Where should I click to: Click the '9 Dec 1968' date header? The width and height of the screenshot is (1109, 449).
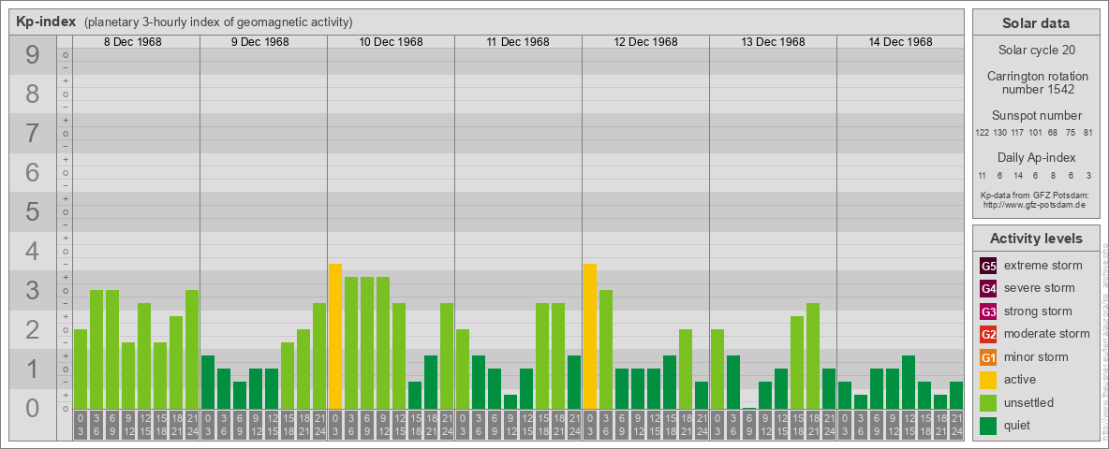click(x=259, y=42)
